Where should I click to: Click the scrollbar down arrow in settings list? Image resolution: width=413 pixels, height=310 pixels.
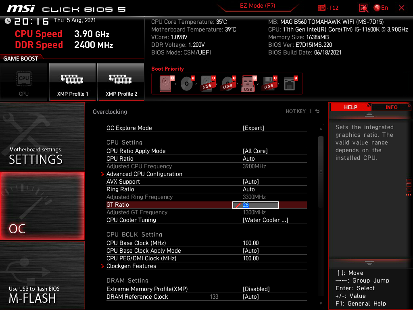point(321,304)
